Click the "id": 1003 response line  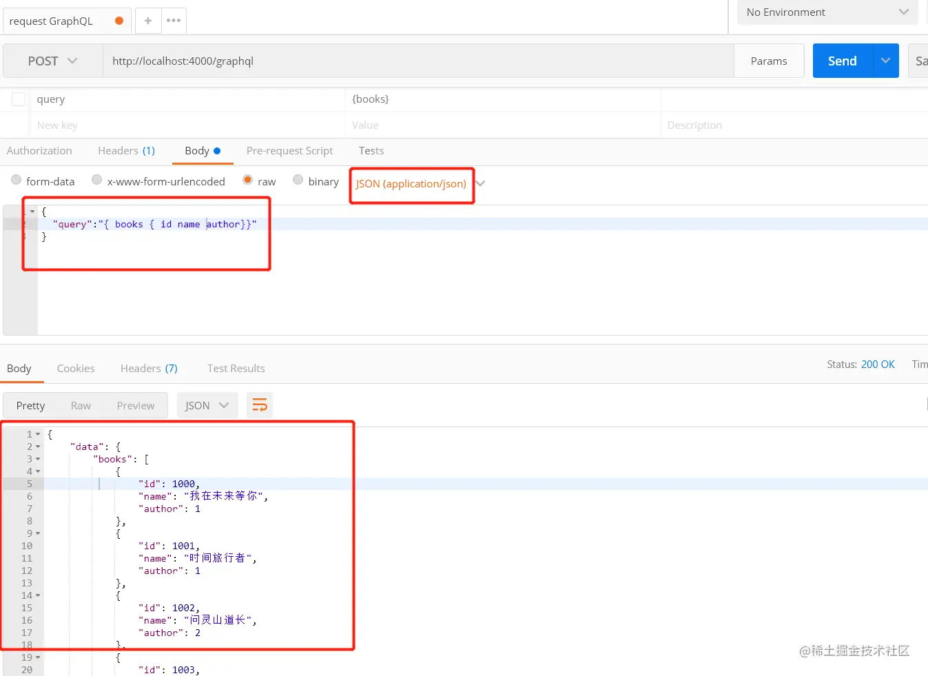click(x=169, y=670)
